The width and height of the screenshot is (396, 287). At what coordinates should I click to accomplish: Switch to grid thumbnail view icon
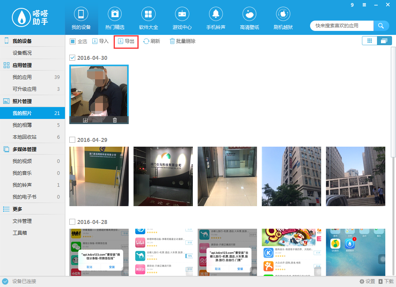coord(369,41)
